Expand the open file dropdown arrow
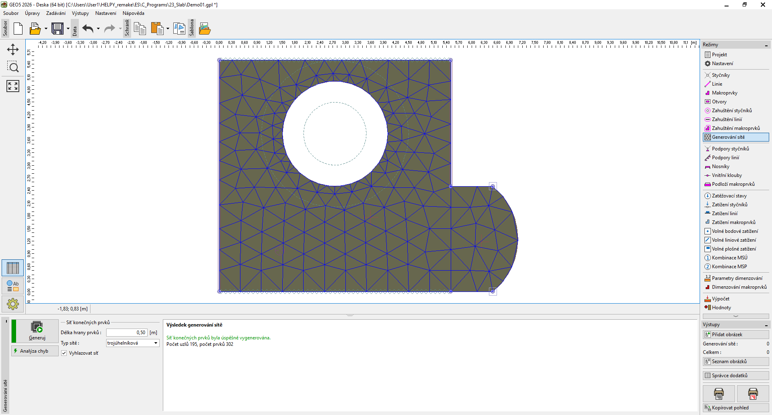This screenshot has height=415, width=772. [x=46, y=29]
